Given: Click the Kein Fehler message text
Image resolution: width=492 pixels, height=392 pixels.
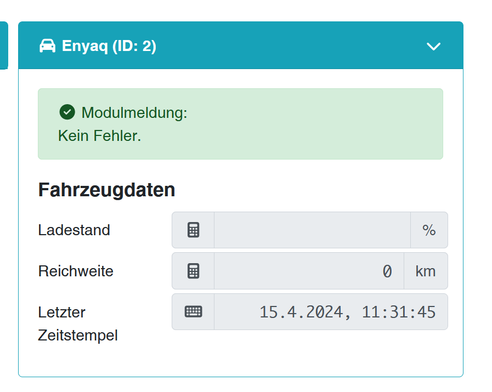Looking at the screenshot, I should (x=99, y=135).
